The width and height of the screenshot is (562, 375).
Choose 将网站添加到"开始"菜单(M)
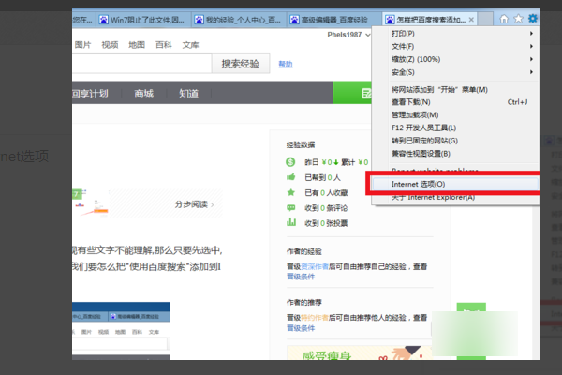pyautogui.click(x=455, y=89)
